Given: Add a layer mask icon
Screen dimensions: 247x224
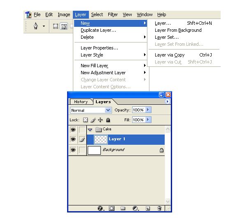Looking at the screenshot, I should click(x=112, y=208).
